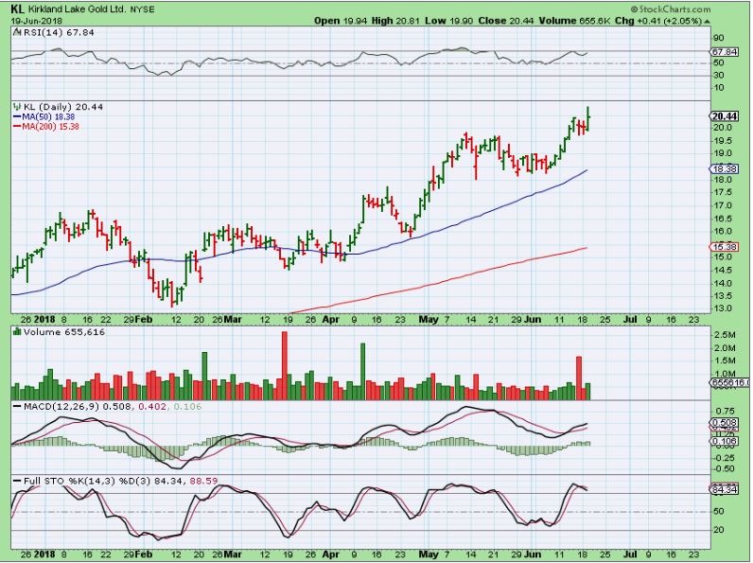Click the 17.5 price axis label
The height and width of the screenshot is (563, 753).
point(723,192)
